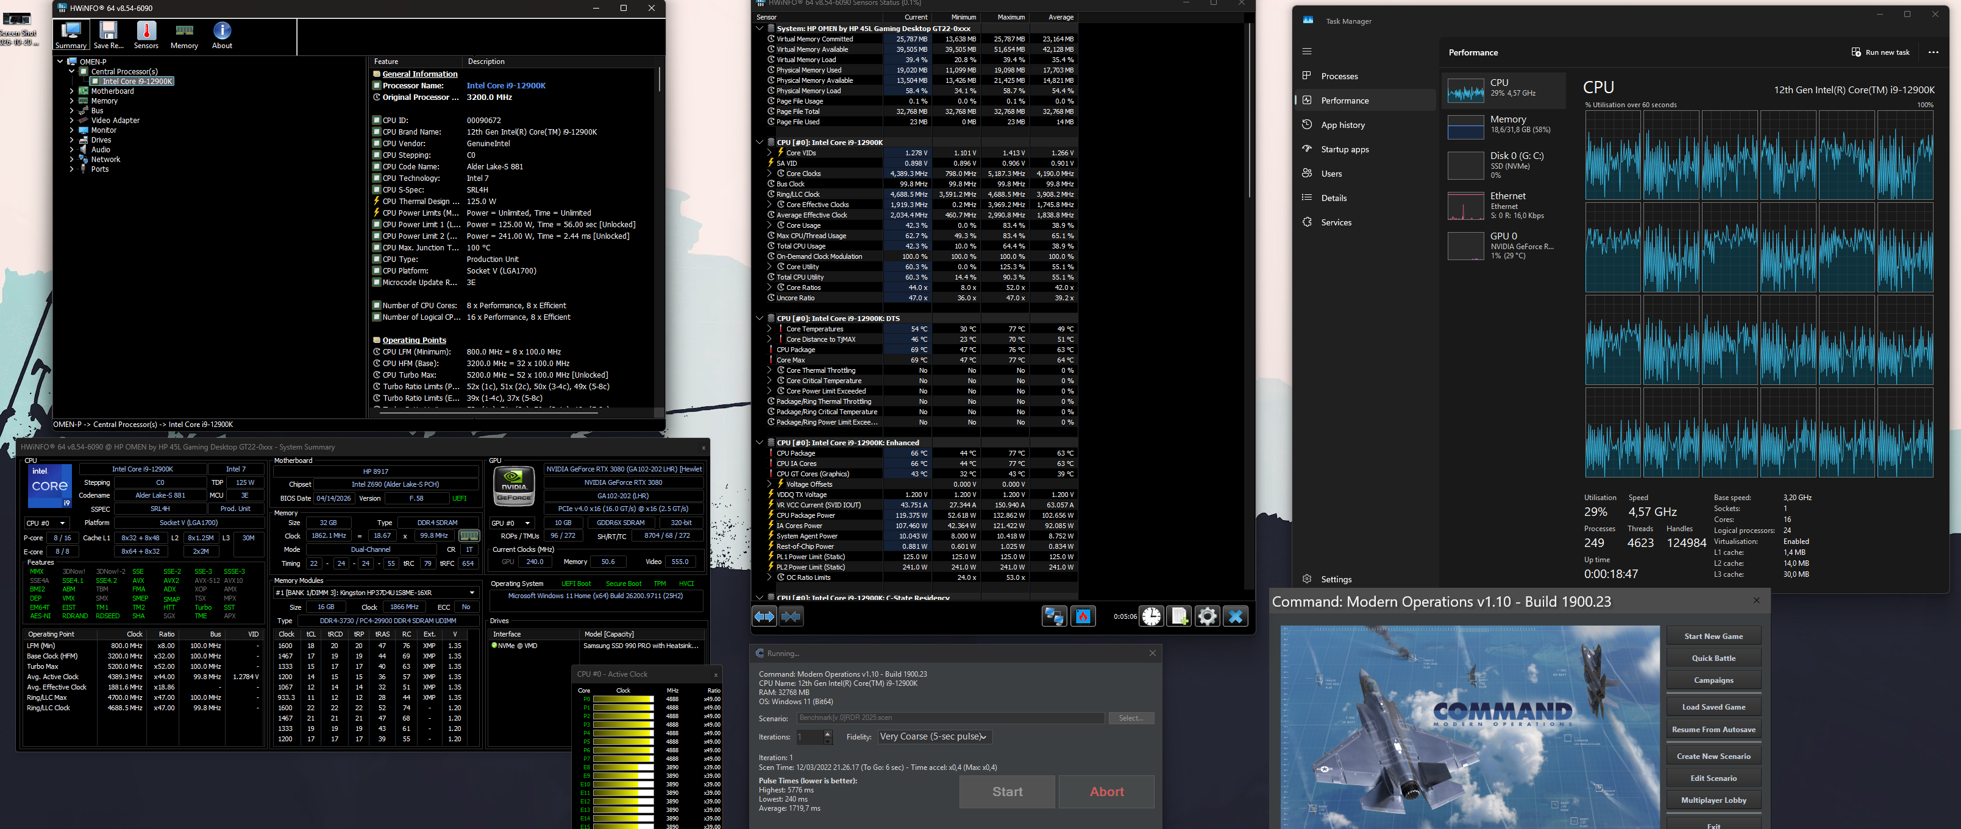Expand Core VIDs sensor row
Viewport: 1961px width, 829px height.
coord(770,153)
